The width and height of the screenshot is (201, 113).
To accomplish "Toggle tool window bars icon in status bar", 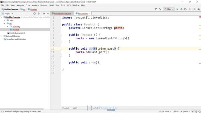I will click(3, 111).
